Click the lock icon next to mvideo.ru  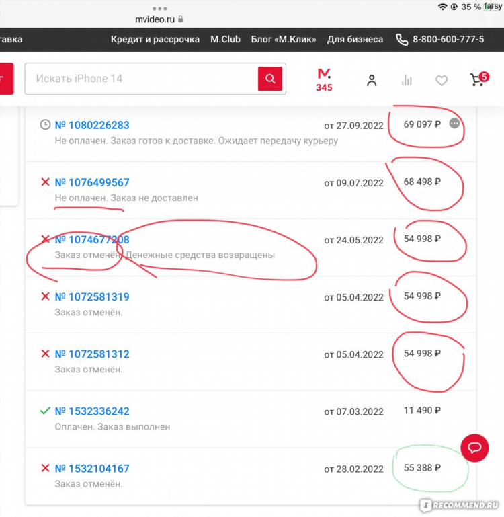(x=180, y=19)
